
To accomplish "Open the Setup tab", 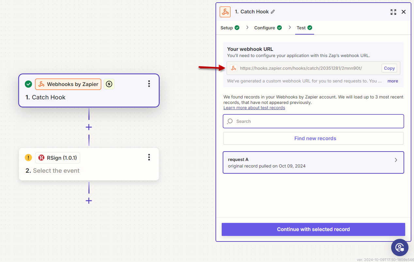I will (230, 28).
